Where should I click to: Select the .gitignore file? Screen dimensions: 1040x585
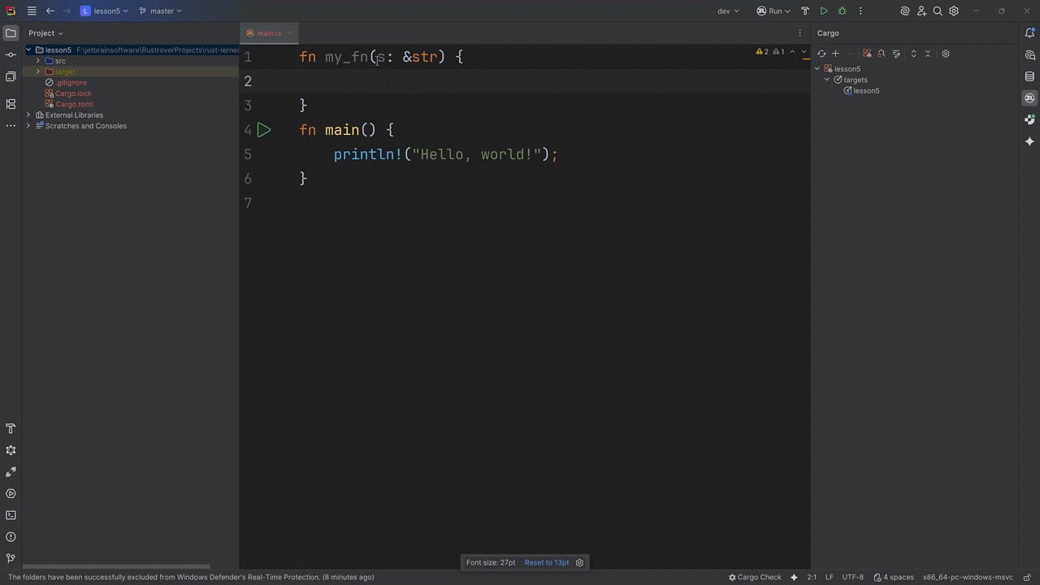tap(71, 83)
